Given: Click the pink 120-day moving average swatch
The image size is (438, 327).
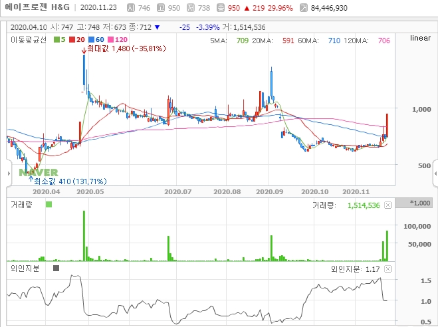Looking at the screenshot, I should click(111, 40).
